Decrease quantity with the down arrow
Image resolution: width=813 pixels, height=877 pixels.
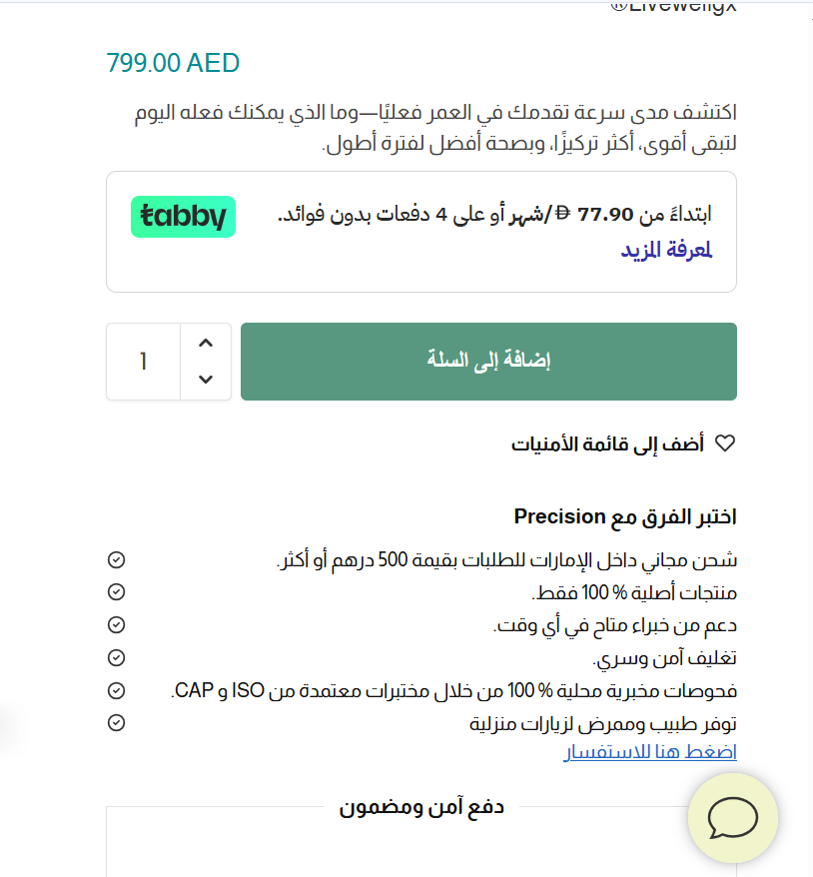[206, 379]
